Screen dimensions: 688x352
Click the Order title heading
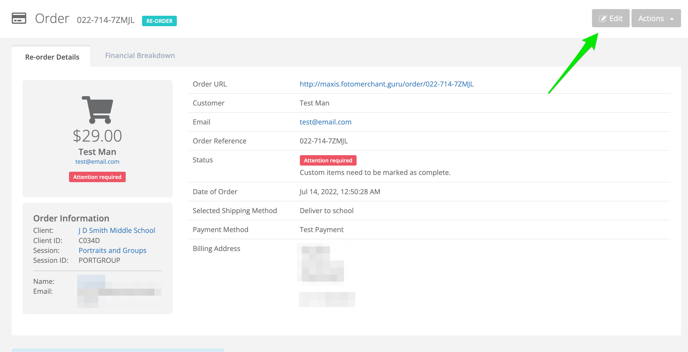click(x=52, y=18)
